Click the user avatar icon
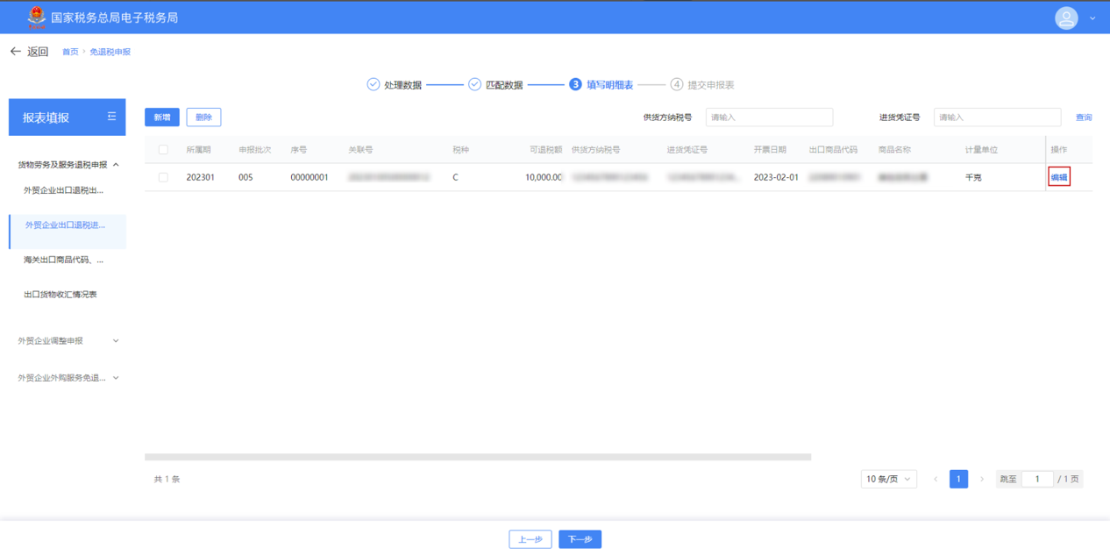Viewport: 1110px width, 556px height. (x=1065, y=18)
